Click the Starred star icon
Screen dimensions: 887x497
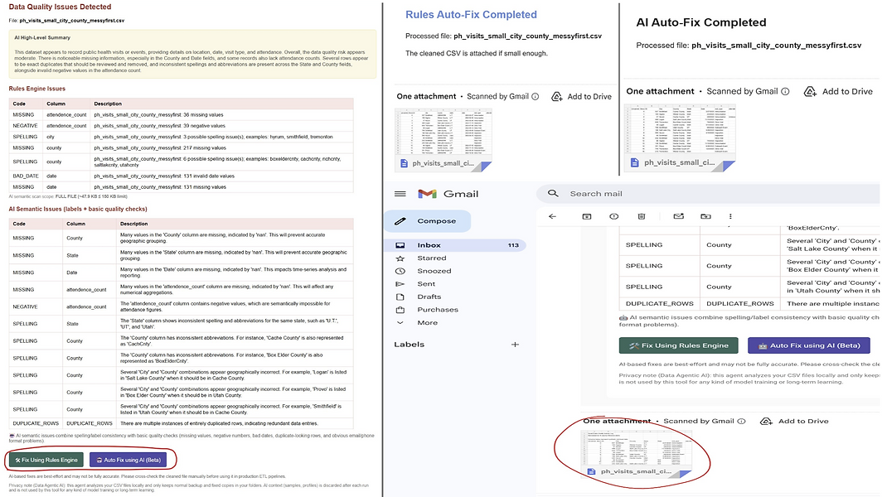coord(400,258)
